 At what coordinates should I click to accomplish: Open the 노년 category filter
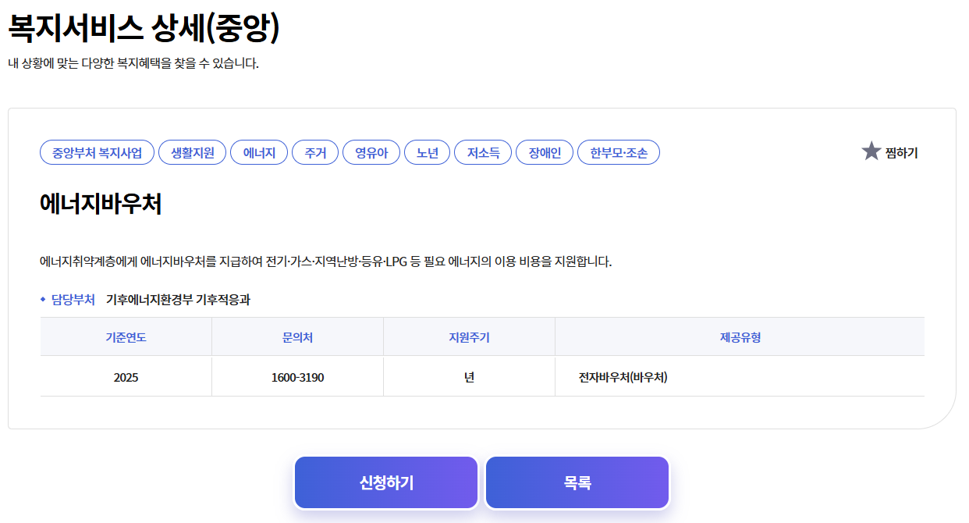click(427, 152)
